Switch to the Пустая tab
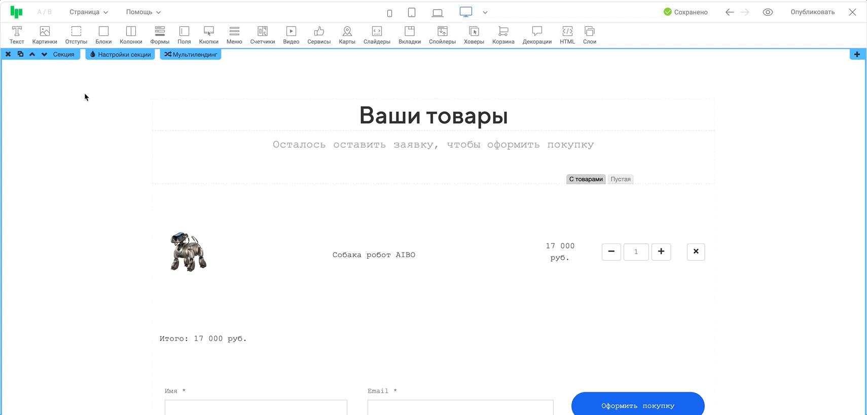The height and width of the screenshot is (415, 867). [621, 179]
